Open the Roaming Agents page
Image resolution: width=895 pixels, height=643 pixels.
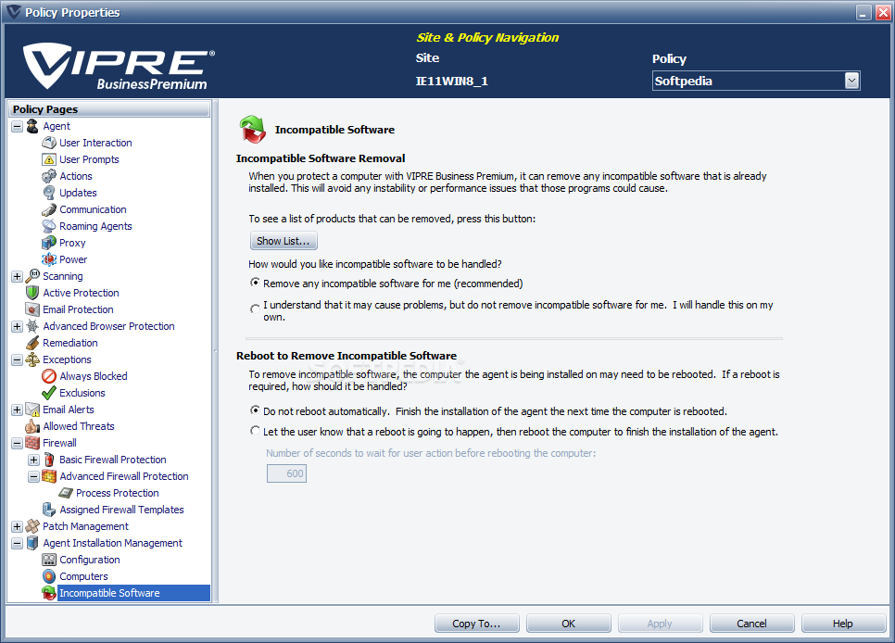95,226
